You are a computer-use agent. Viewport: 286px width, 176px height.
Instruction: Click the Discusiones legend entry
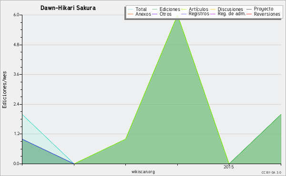227,9
